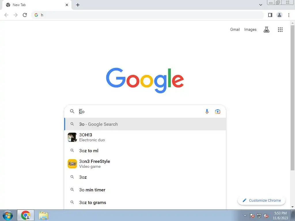This screenshot has width=295, height=221.
Task: Click the Google logo
Action: tap(145, 80)
